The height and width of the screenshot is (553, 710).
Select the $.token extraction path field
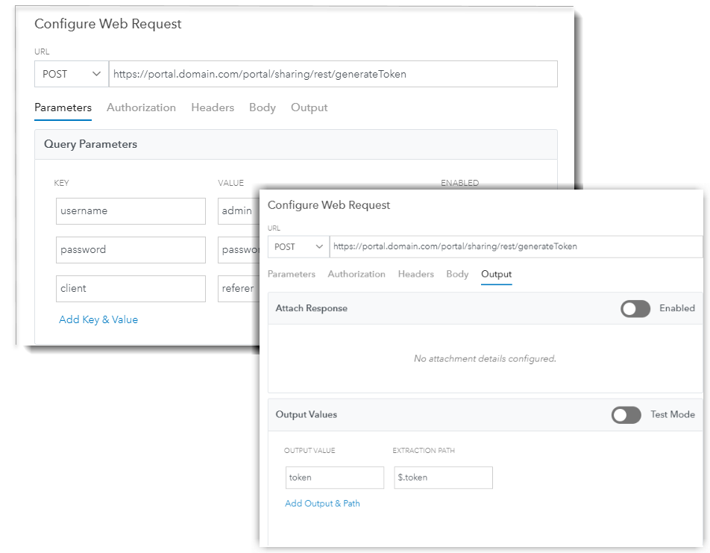[x=443, y=477]
